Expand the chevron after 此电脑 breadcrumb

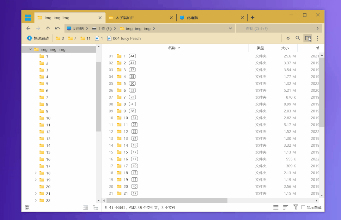tap(87, 28)
